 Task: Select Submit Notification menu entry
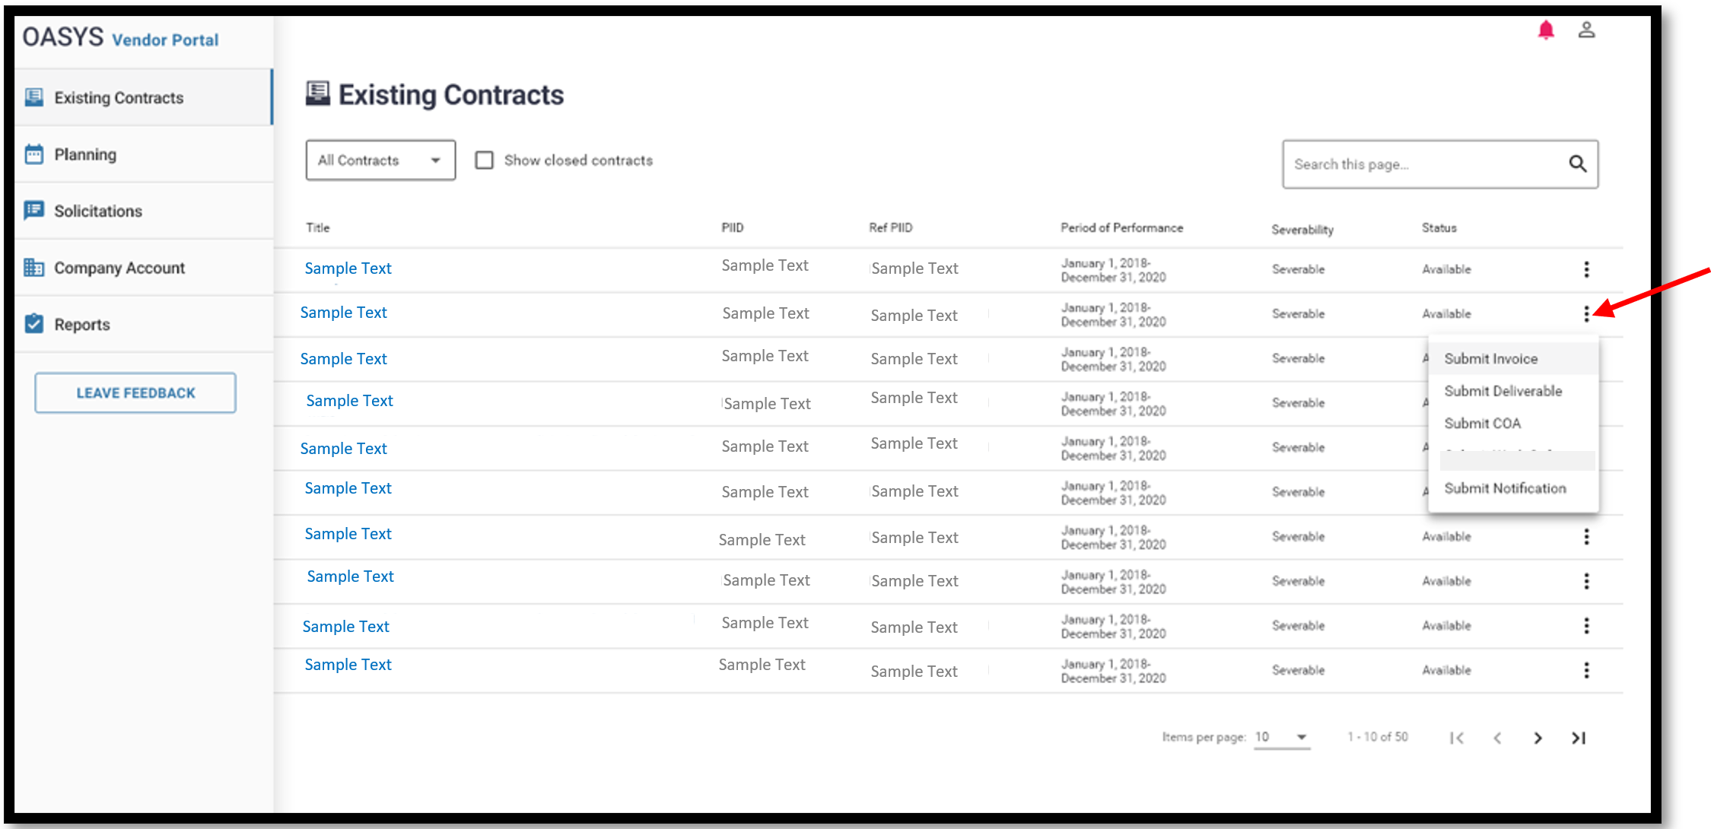[1505, 488]
